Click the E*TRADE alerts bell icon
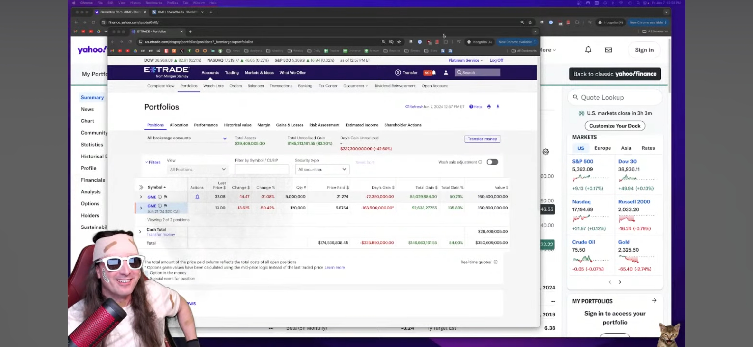 pyautogui.click(x=434, y=73)
